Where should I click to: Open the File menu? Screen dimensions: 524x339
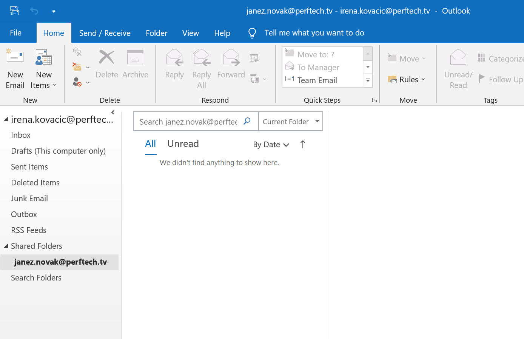coord(15,33)
